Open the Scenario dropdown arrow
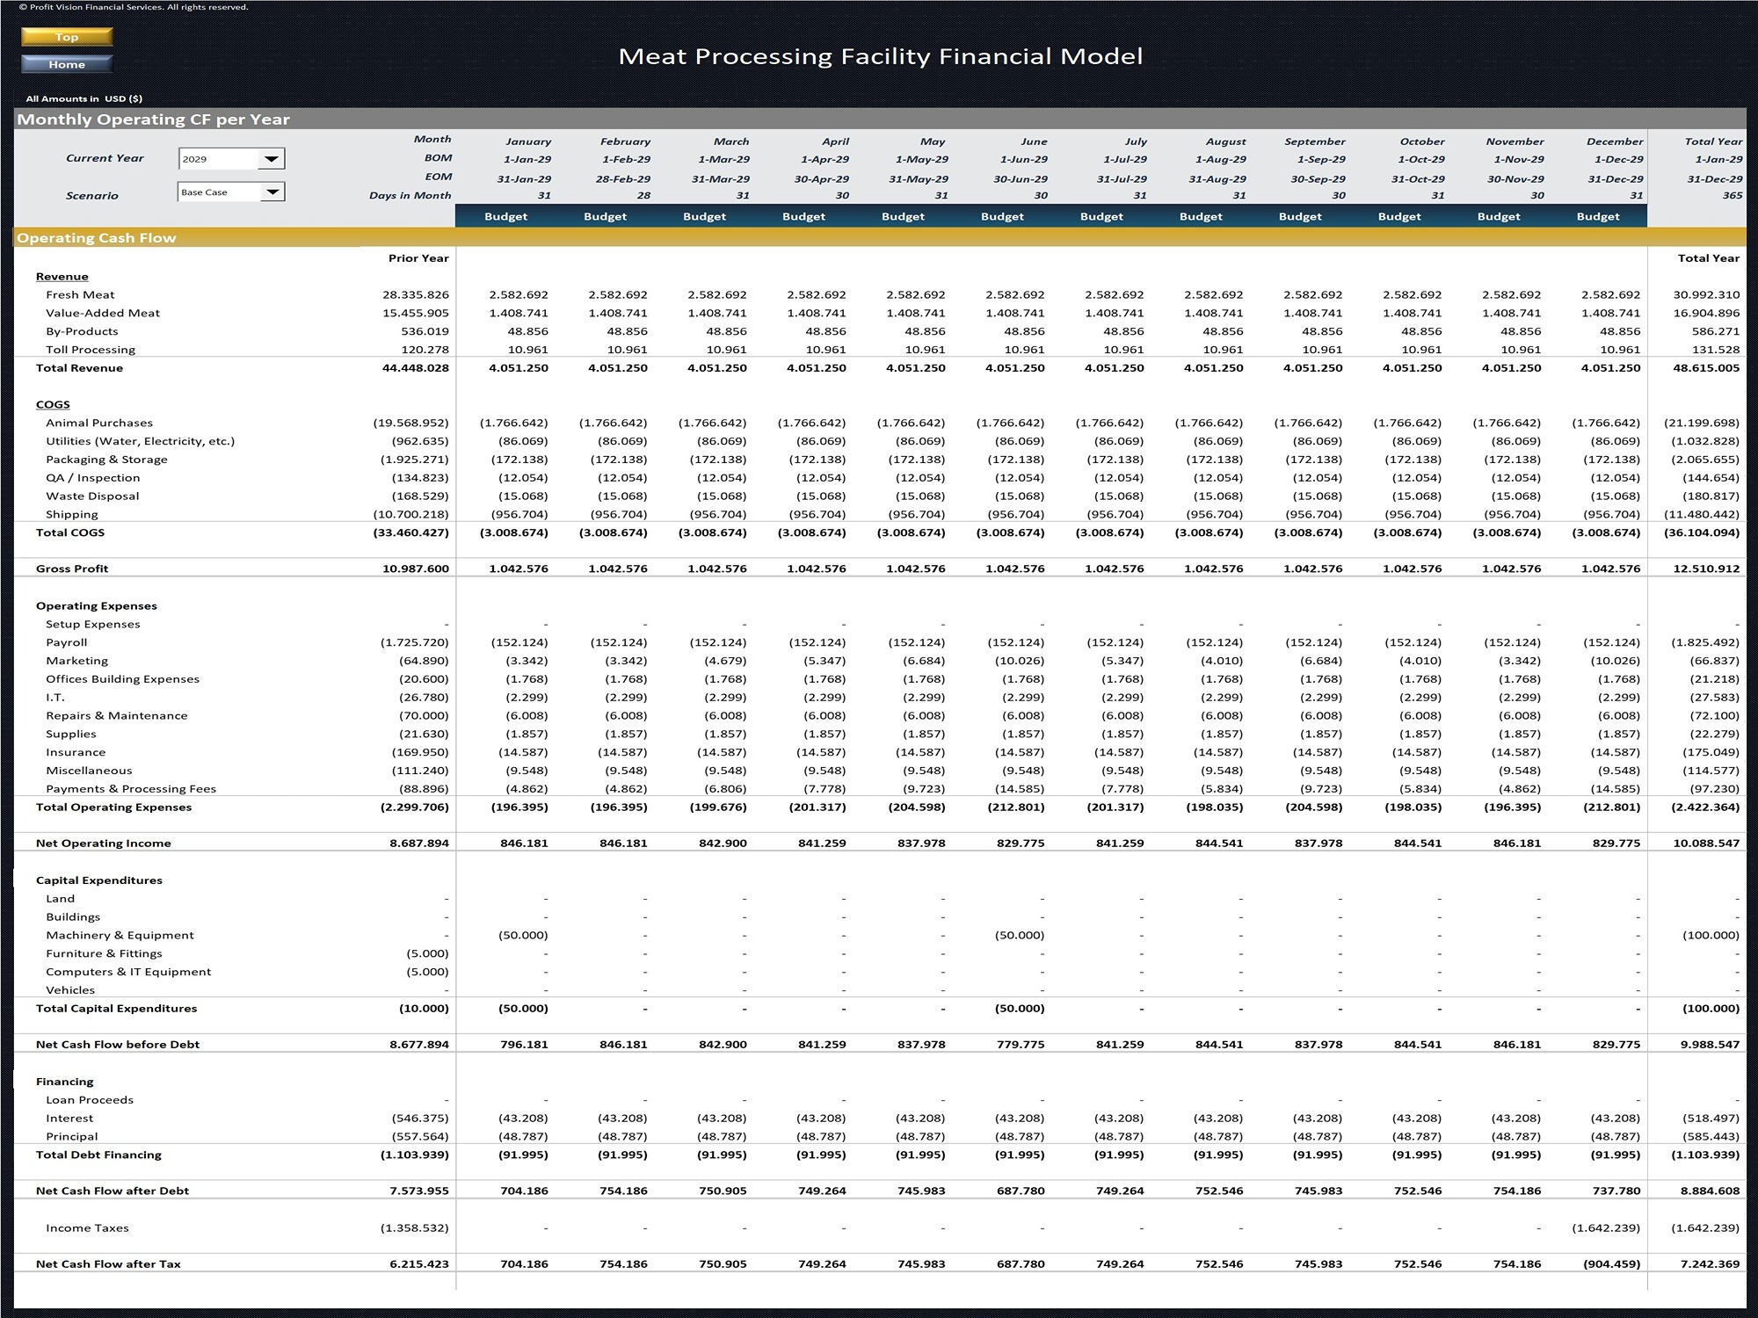 point(272,192)
